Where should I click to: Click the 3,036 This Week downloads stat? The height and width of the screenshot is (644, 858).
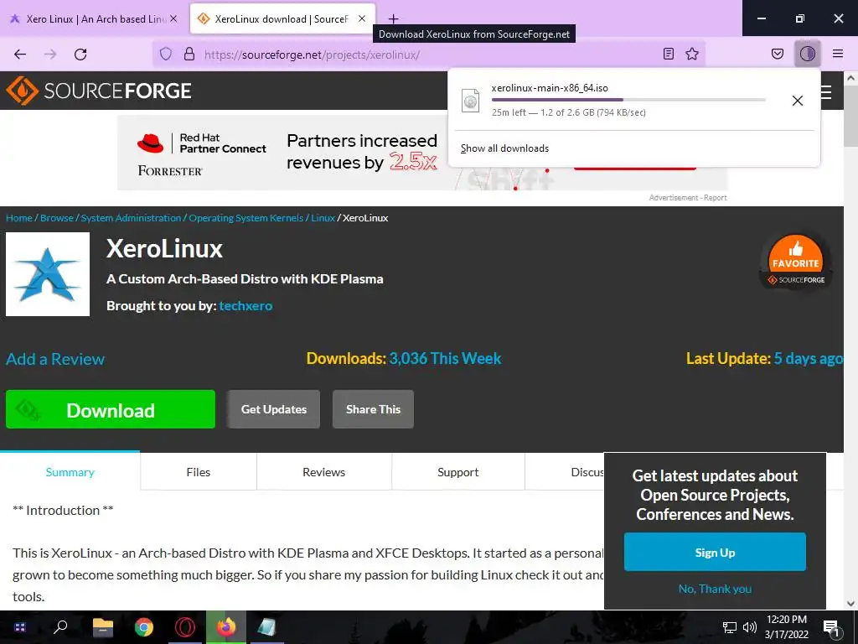coord(445,359)
